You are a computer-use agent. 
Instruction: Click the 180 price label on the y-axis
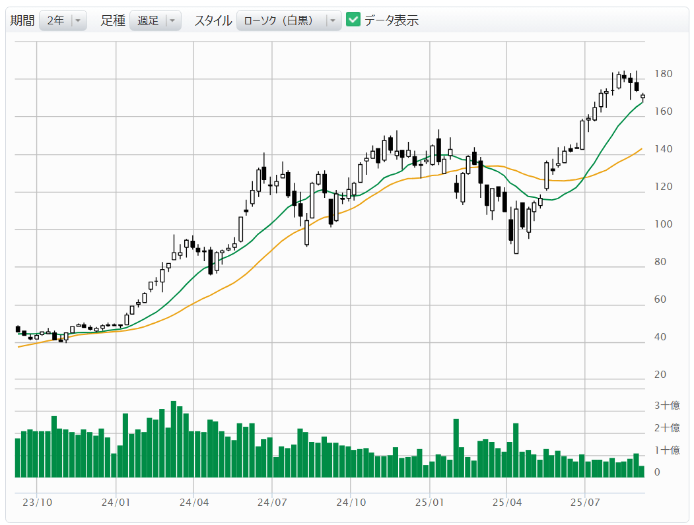point(663,74)
